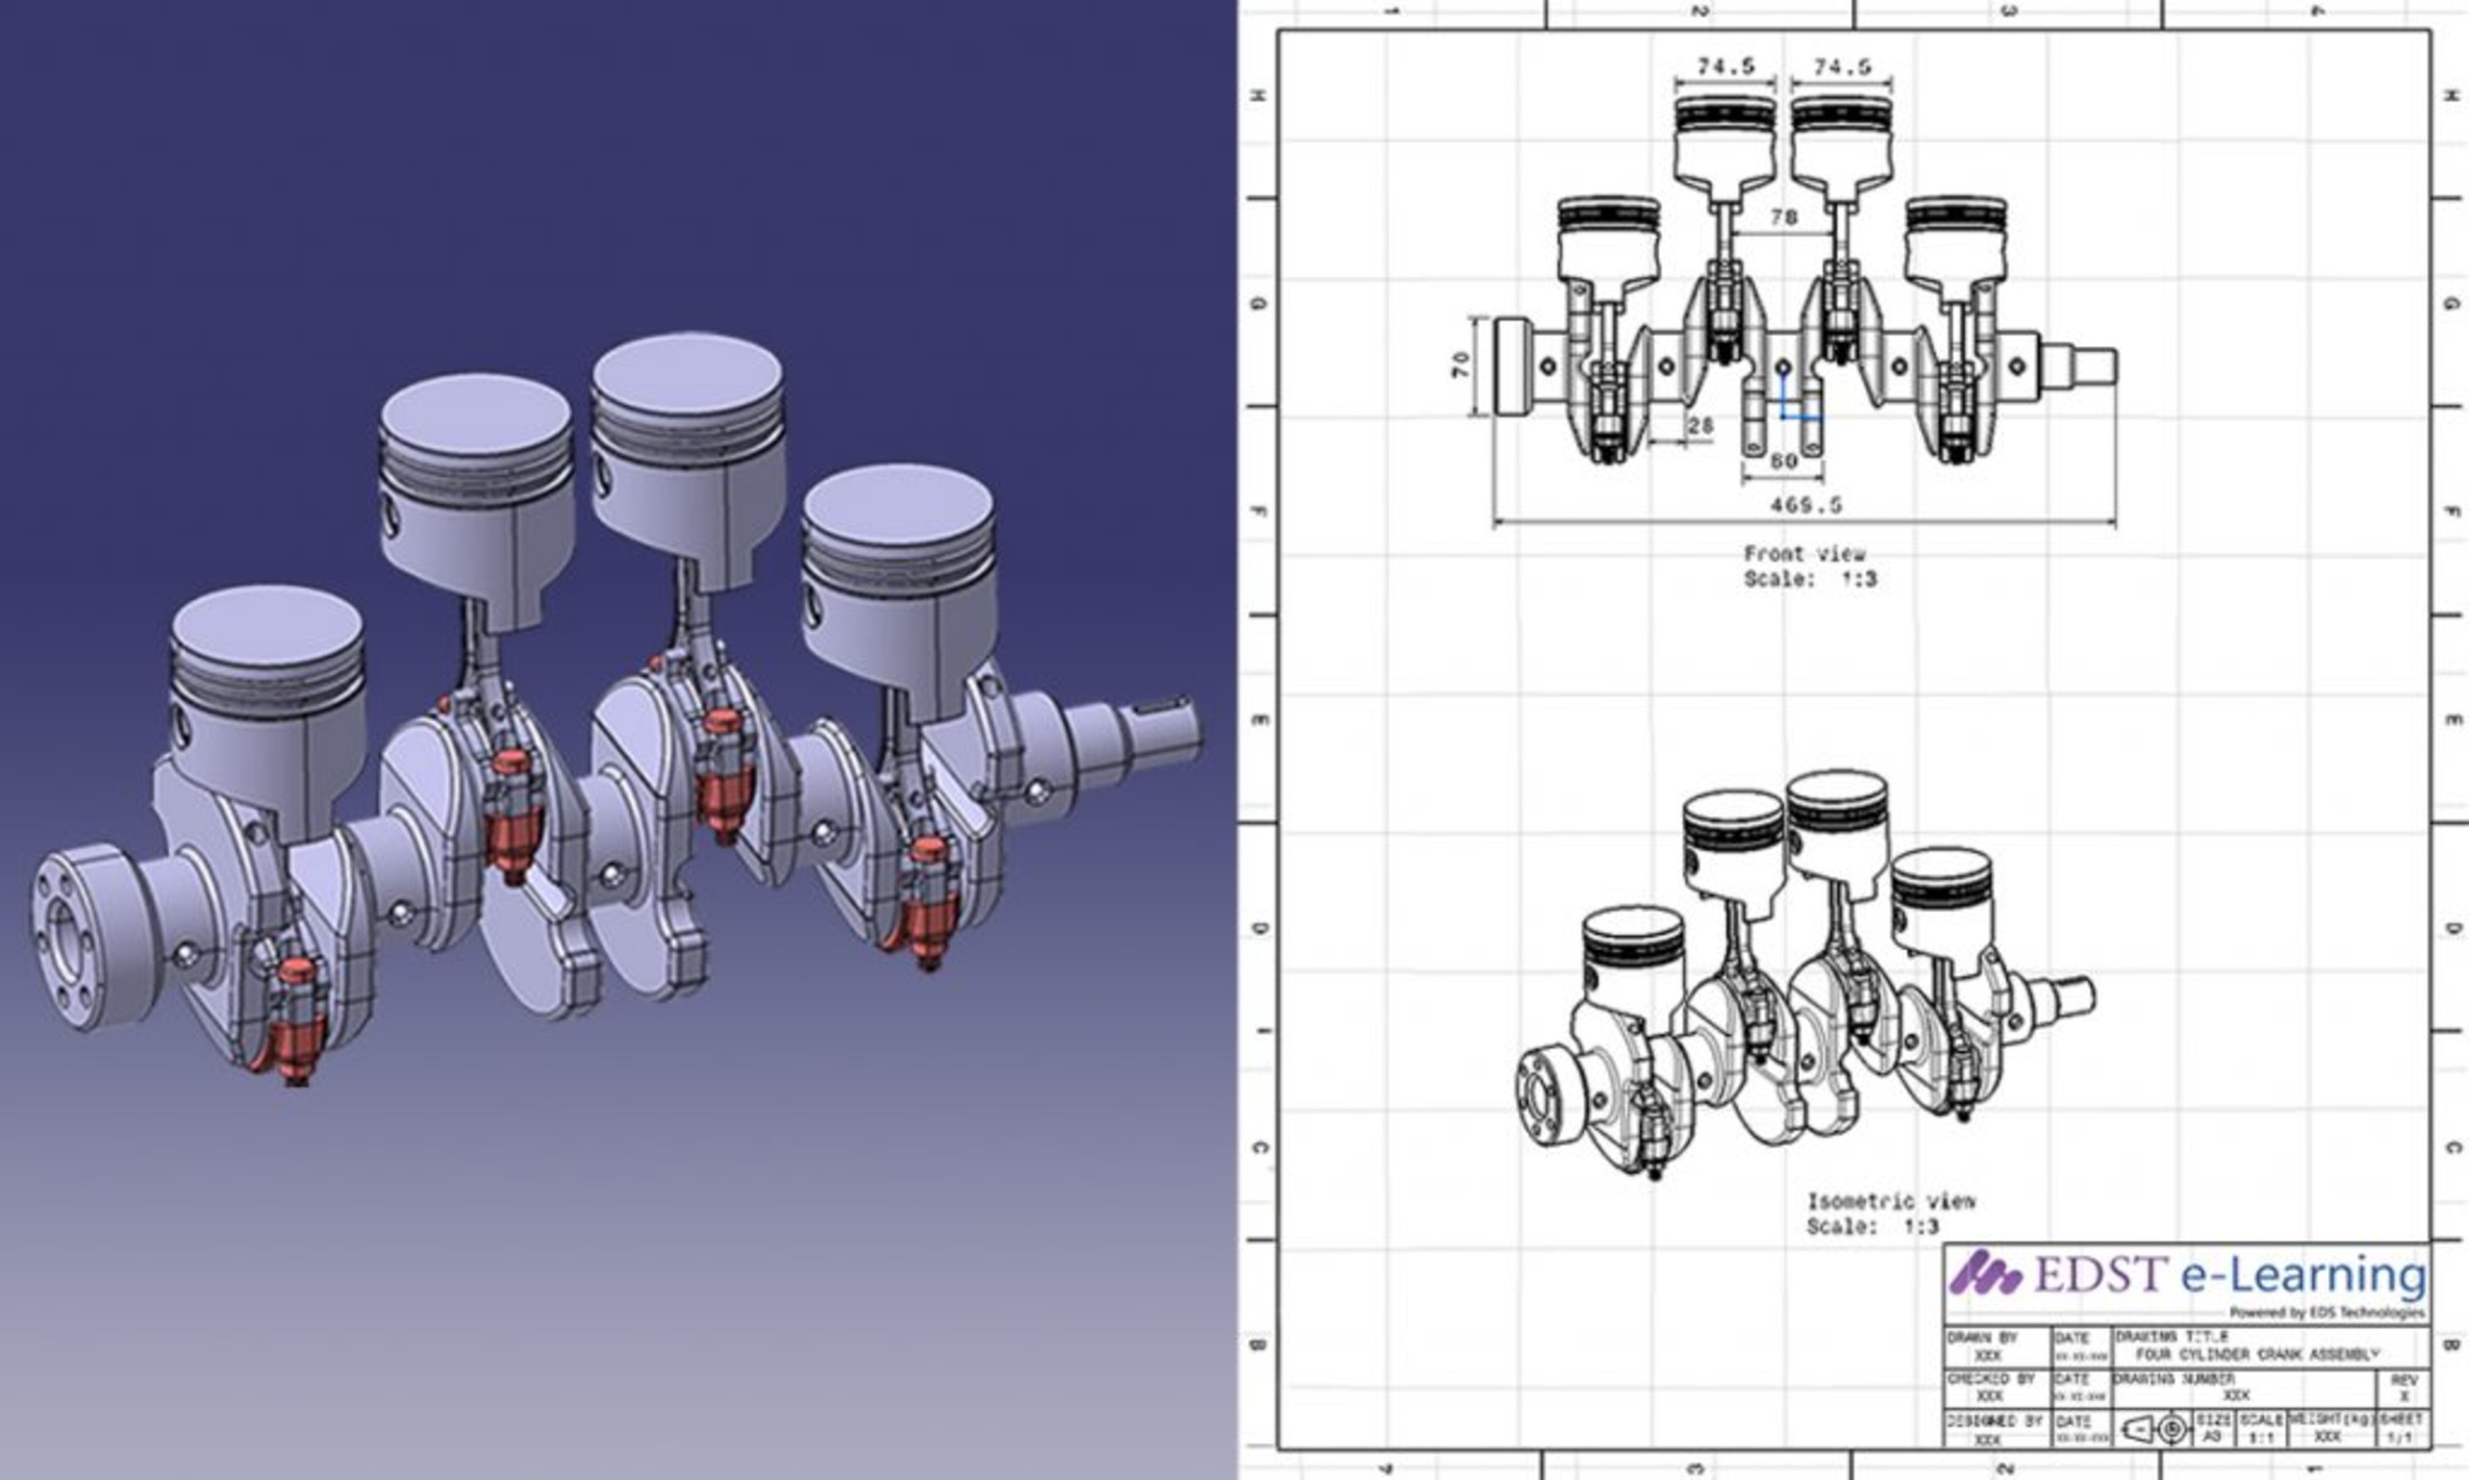Select the Front view label text
Viewport: 2469px width, 1480px height.
pyautogui.click(x=1804, y=553)
